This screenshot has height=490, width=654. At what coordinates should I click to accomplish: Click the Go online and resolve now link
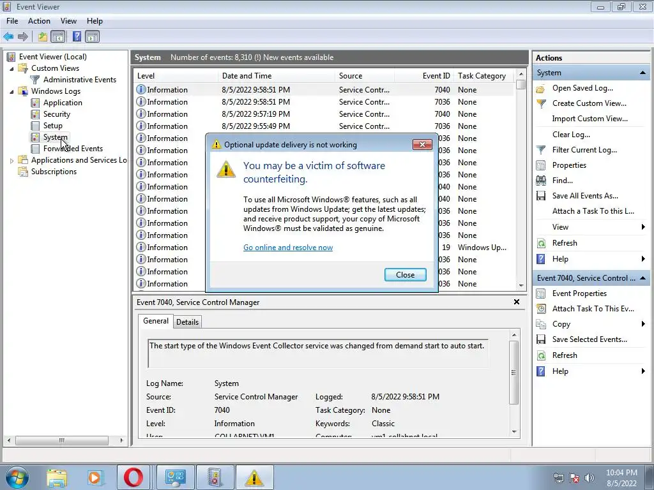tap(288, 248)
